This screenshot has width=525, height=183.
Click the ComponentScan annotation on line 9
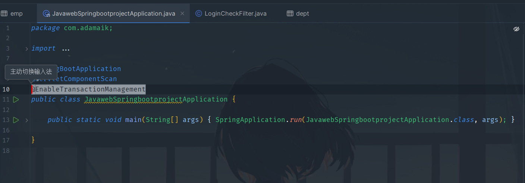[74, 79]
